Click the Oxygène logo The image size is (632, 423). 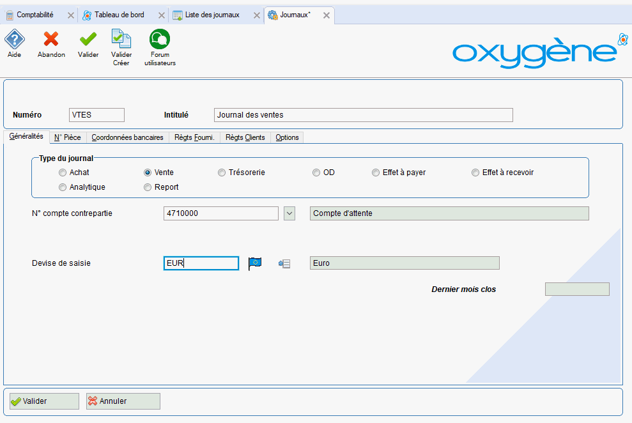pyautogui.click(x=540, y=52)
